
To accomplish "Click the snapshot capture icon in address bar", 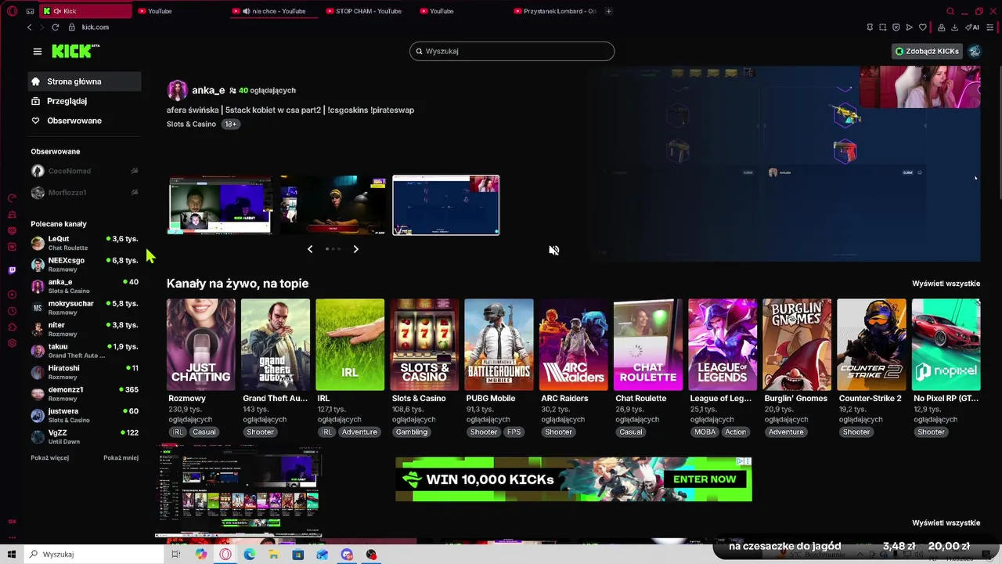I will pyautogui.click(x=883, y=27).
